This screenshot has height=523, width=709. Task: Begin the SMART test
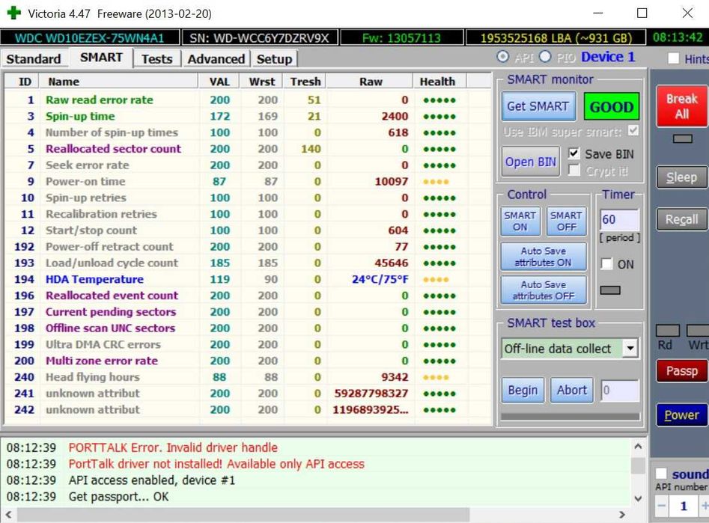[x=523, y=390]
